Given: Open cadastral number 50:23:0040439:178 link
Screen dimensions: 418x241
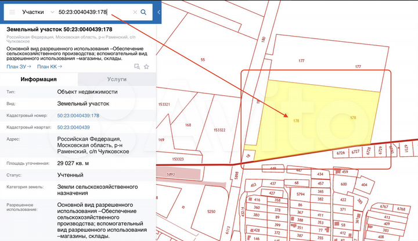Looking at the screenshot, I should (78, 116).
